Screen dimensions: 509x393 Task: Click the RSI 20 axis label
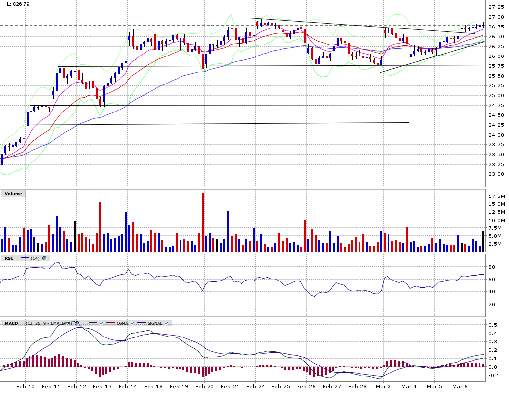(x=491, y=304)
